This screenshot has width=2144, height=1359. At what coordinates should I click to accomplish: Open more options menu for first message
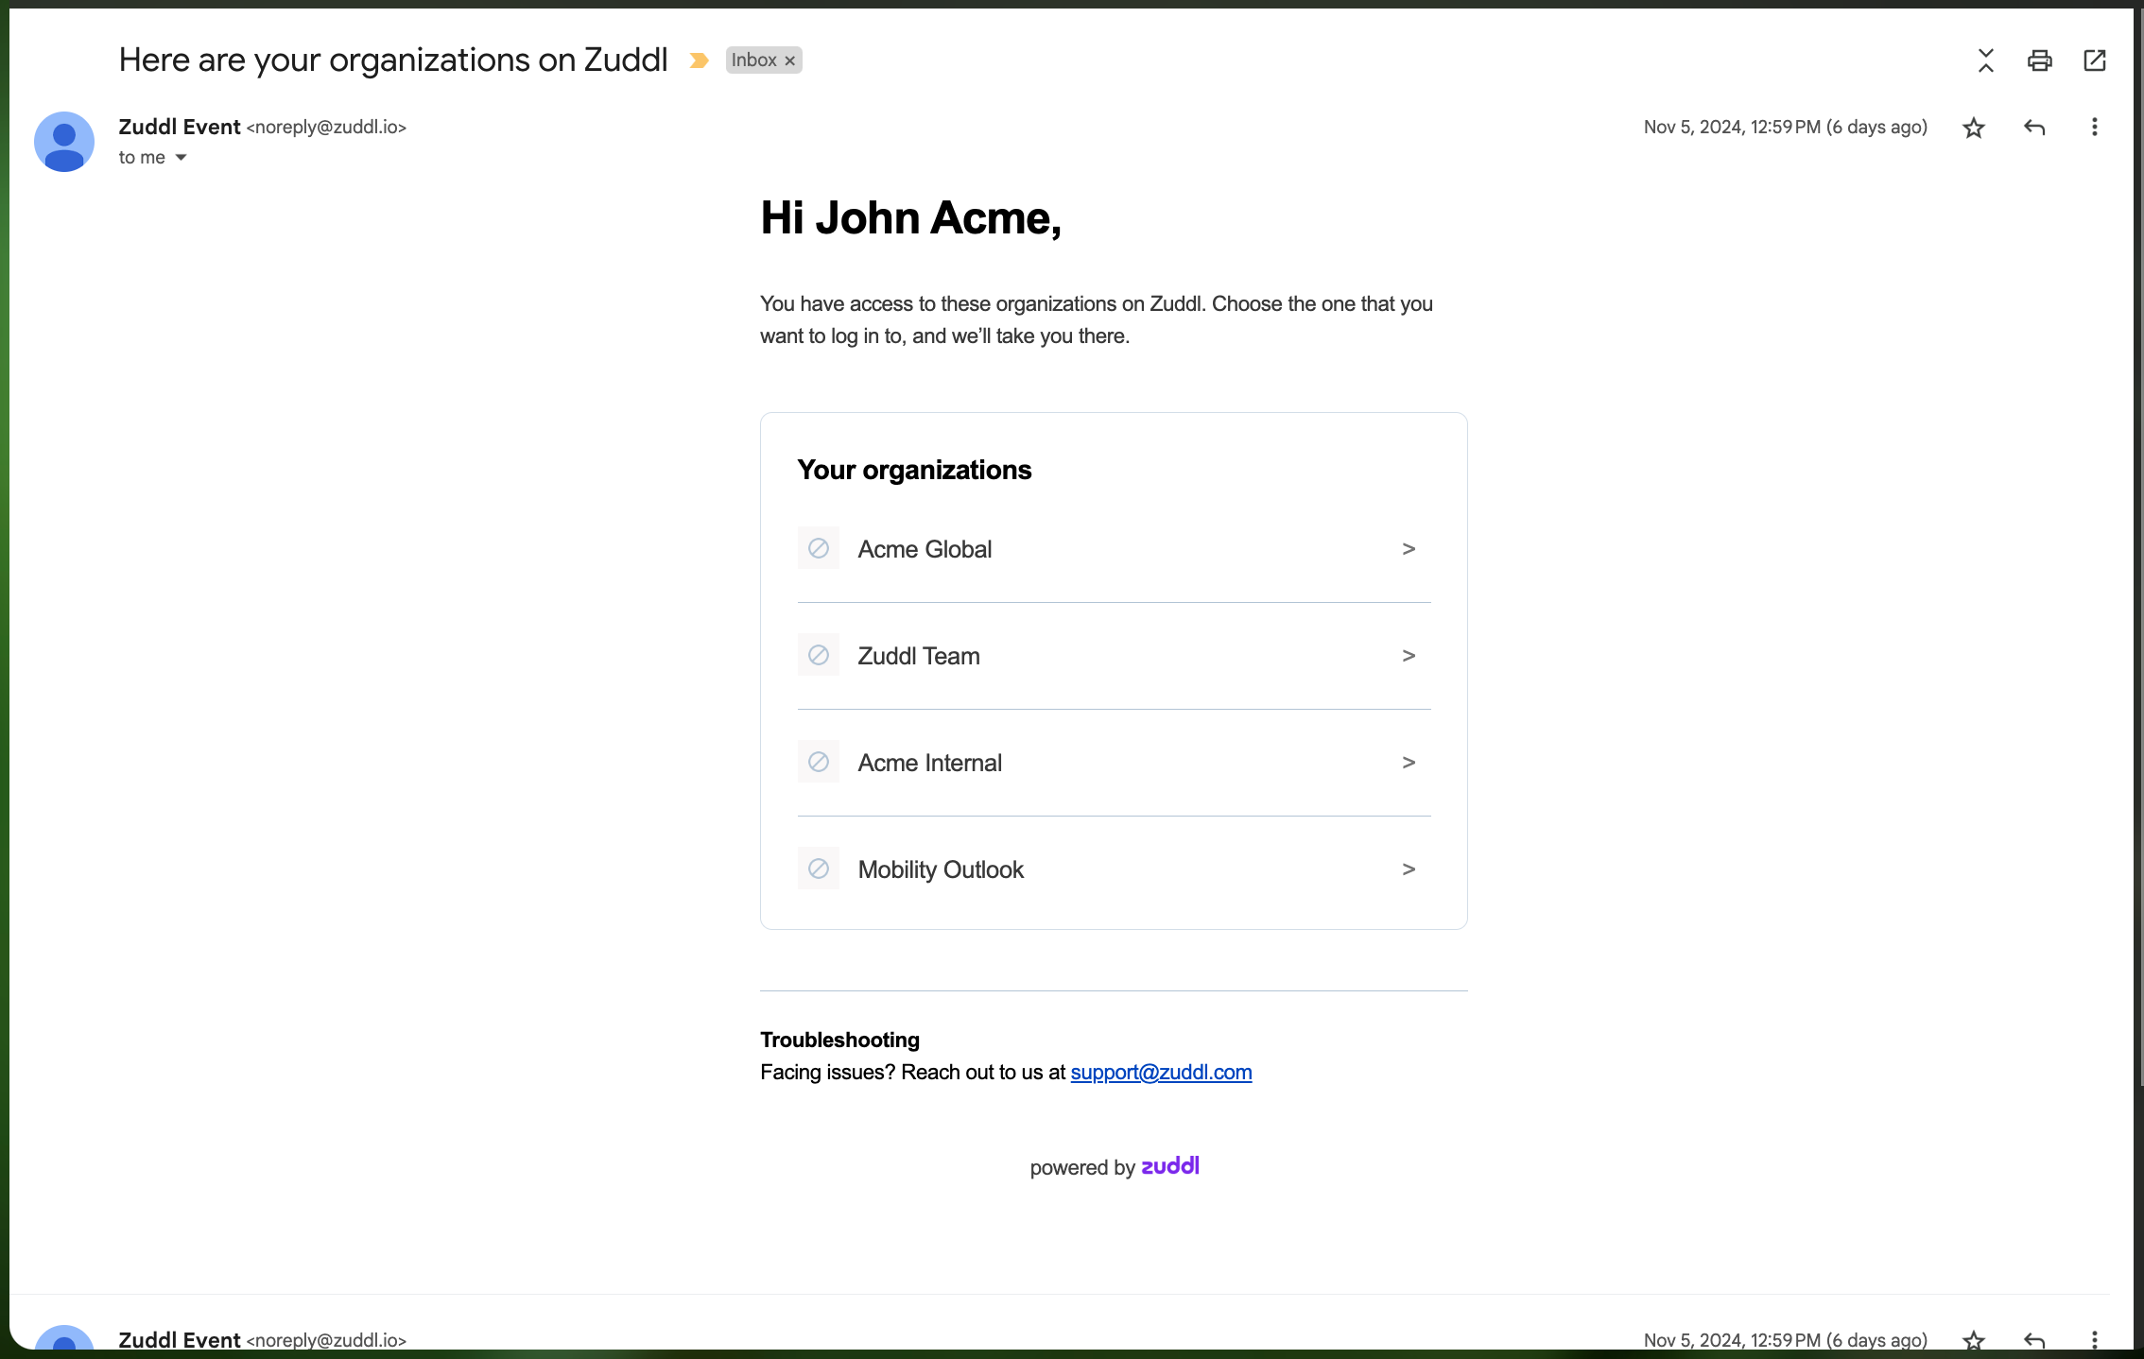click(x=2094, y=128)
